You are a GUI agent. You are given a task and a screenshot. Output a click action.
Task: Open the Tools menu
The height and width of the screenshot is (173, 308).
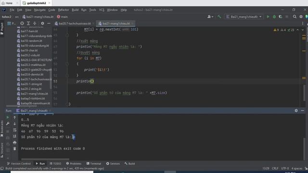pyautogui.click(x=92, y=10)
